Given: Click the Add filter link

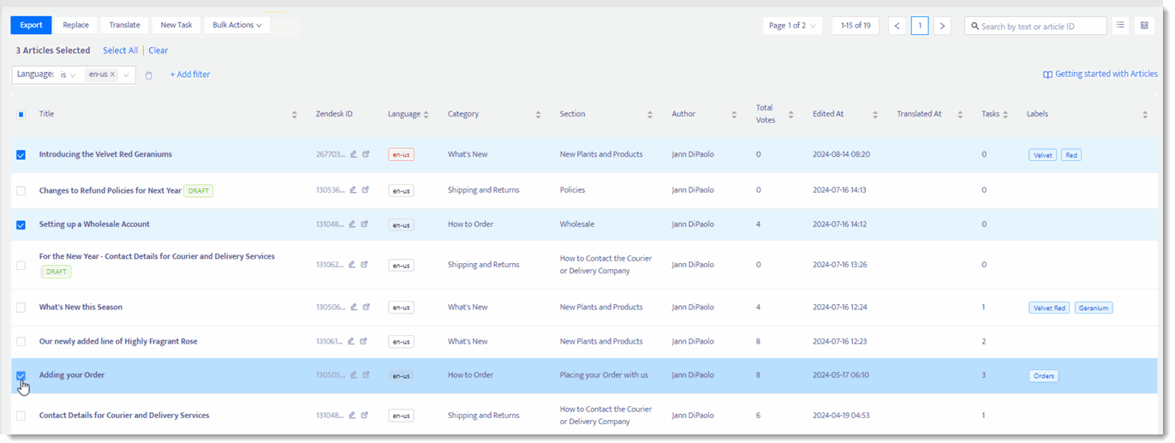Looking at the screenshot, I should (190, 75).
